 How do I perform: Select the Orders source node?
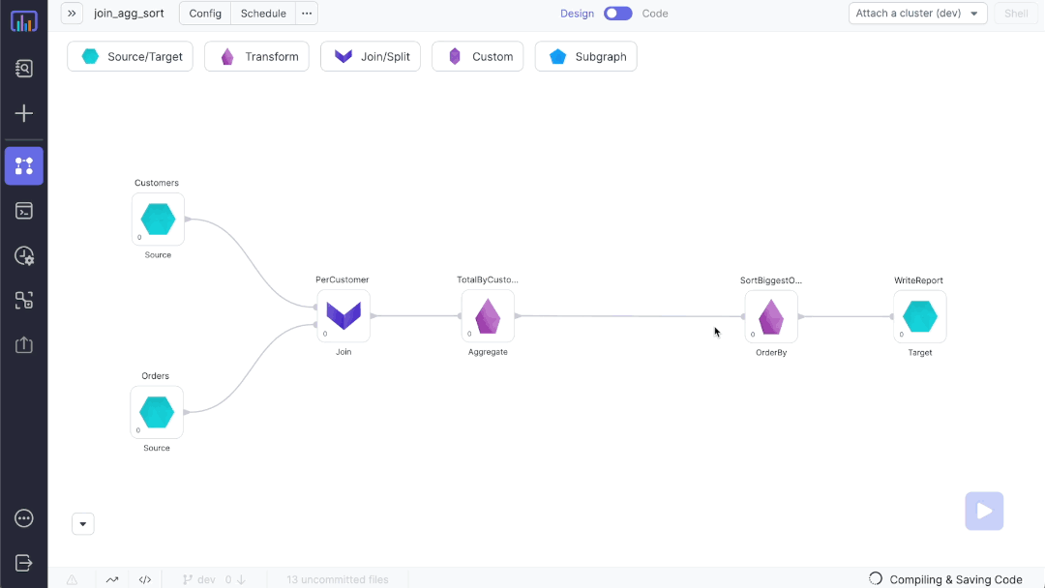157,412
